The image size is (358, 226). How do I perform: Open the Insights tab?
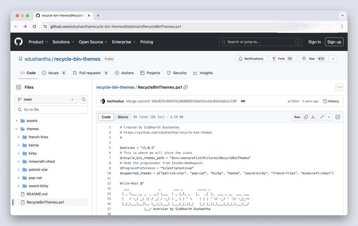point(203,73)
